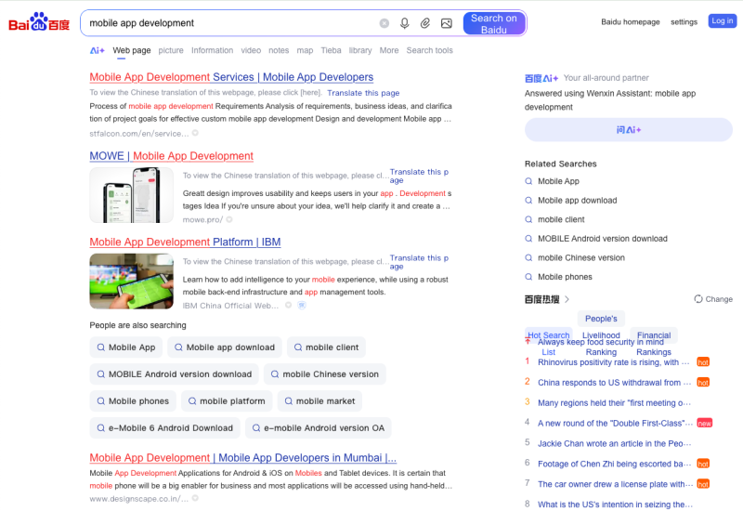Click search icon beside related mobile client
Screen dimensions: 743x511
[x=528, y=219]
